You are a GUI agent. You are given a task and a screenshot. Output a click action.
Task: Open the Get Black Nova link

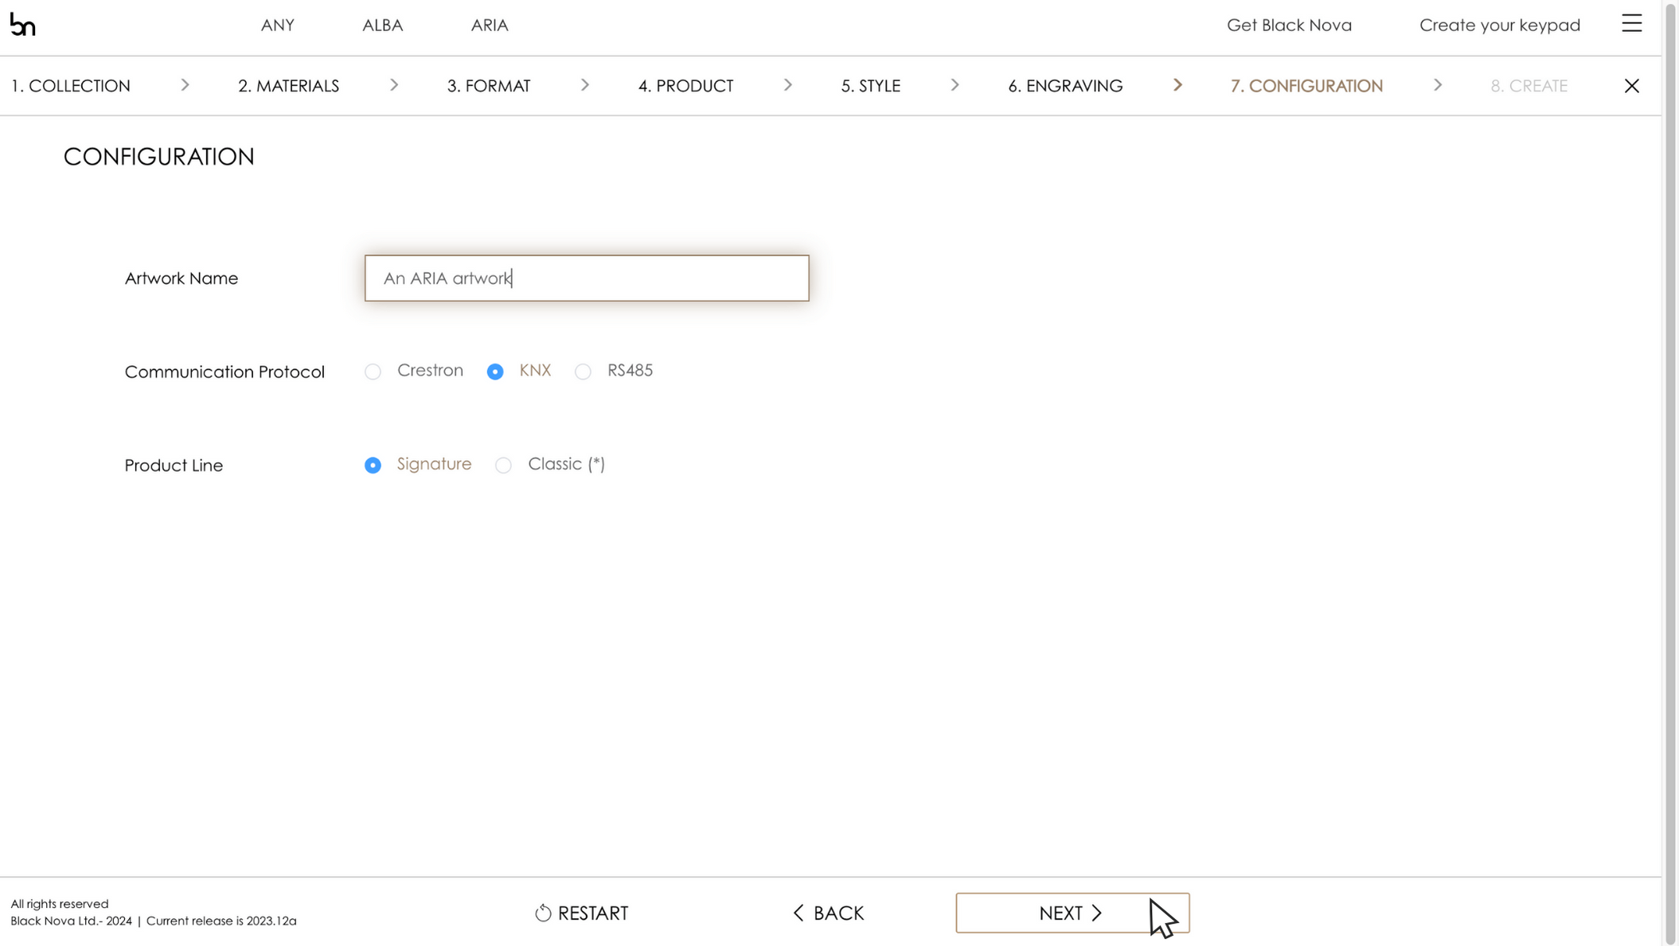coord(1288,25)
